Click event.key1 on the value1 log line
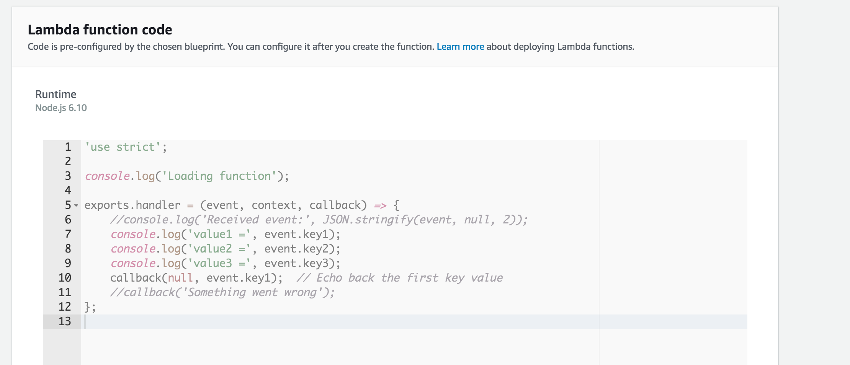The image size is (850, 365). tap(297, 234)
